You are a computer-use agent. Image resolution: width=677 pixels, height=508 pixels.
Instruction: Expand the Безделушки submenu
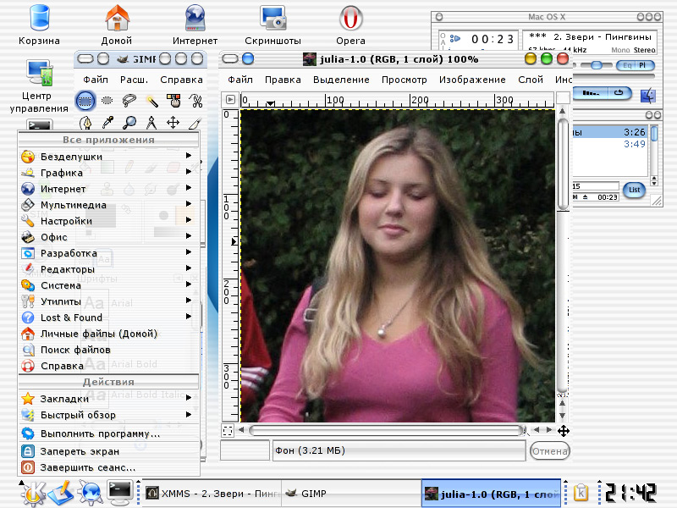[x=109, y=157]
